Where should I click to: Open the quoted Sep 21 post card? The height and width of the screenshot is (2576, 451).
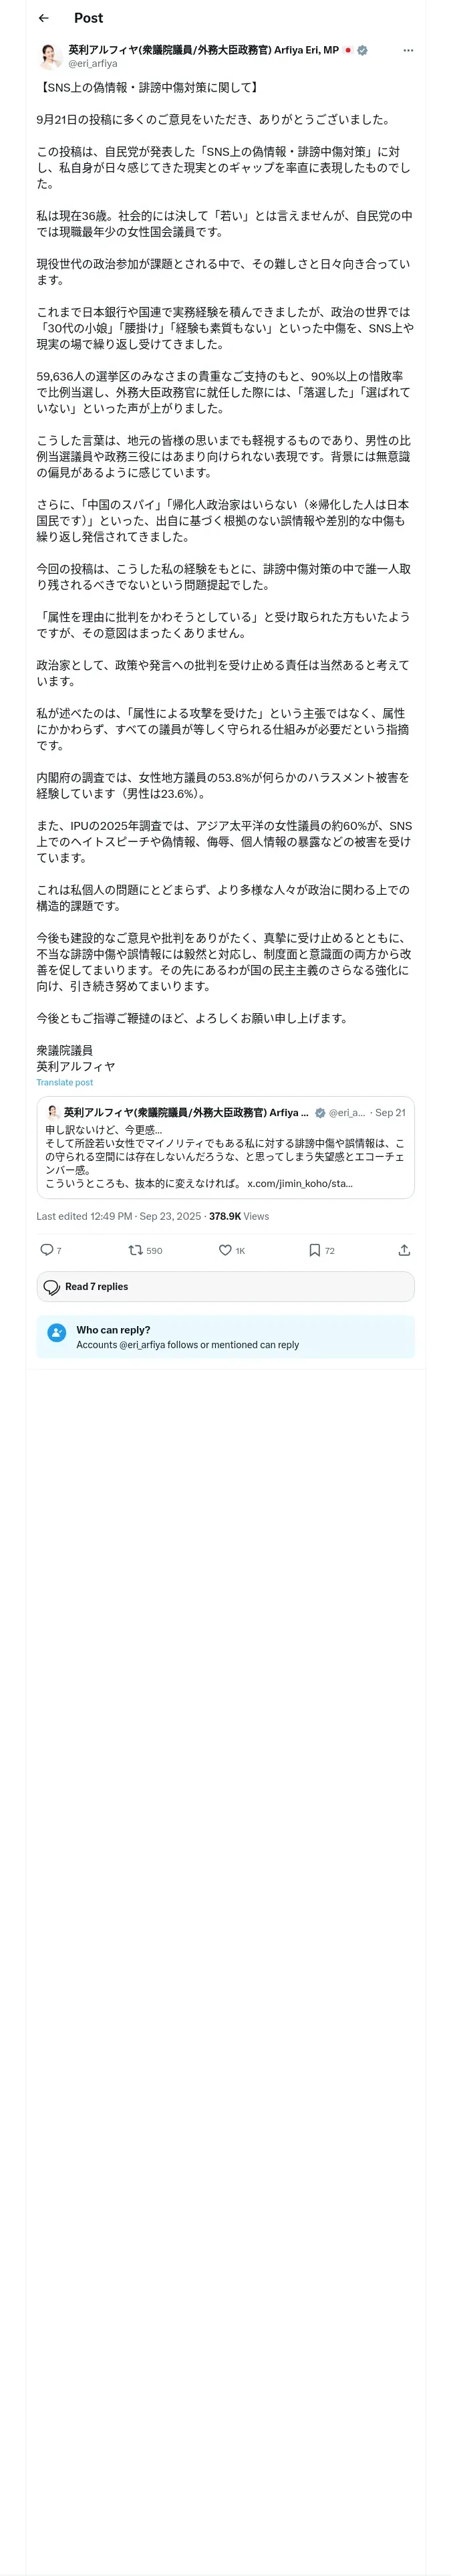(x=225, y=1147)
